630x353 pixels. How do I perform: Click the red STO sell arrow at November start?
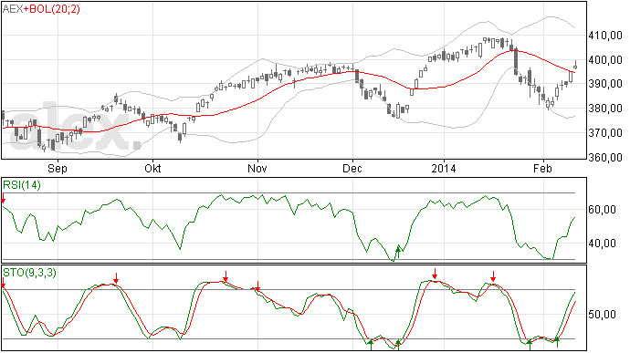258,286
